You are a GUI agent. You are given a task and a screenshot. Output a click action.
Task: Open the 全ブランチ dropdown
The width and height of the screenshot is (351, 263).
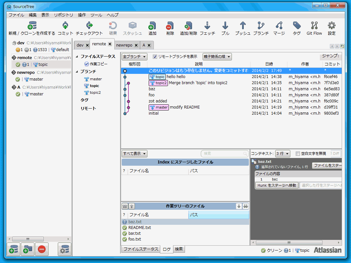click(x=134, y=57)
